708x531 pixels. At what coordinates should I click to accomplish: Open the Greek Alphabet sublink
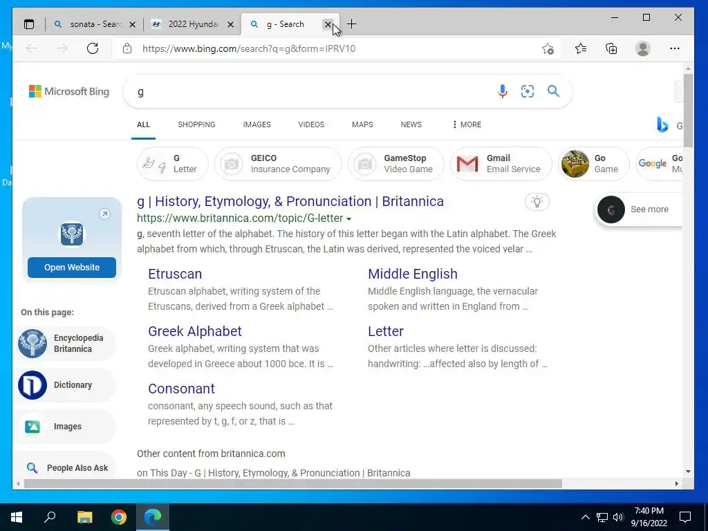[194, 331]
